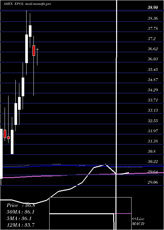Click the AMEX EPOL mail.munafa.pro title text

pos(27,4)
